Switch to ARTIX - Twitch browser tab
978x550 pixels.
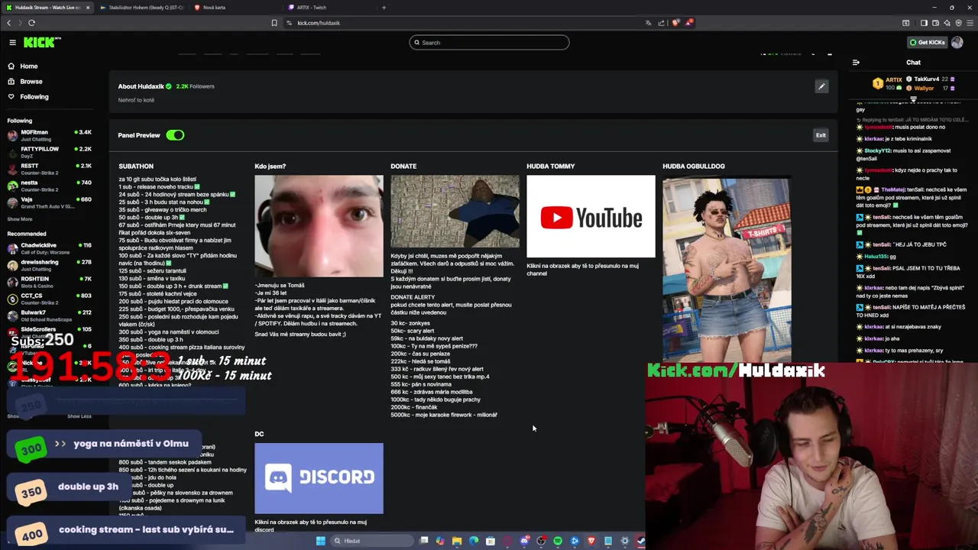[x=312, y=8]
